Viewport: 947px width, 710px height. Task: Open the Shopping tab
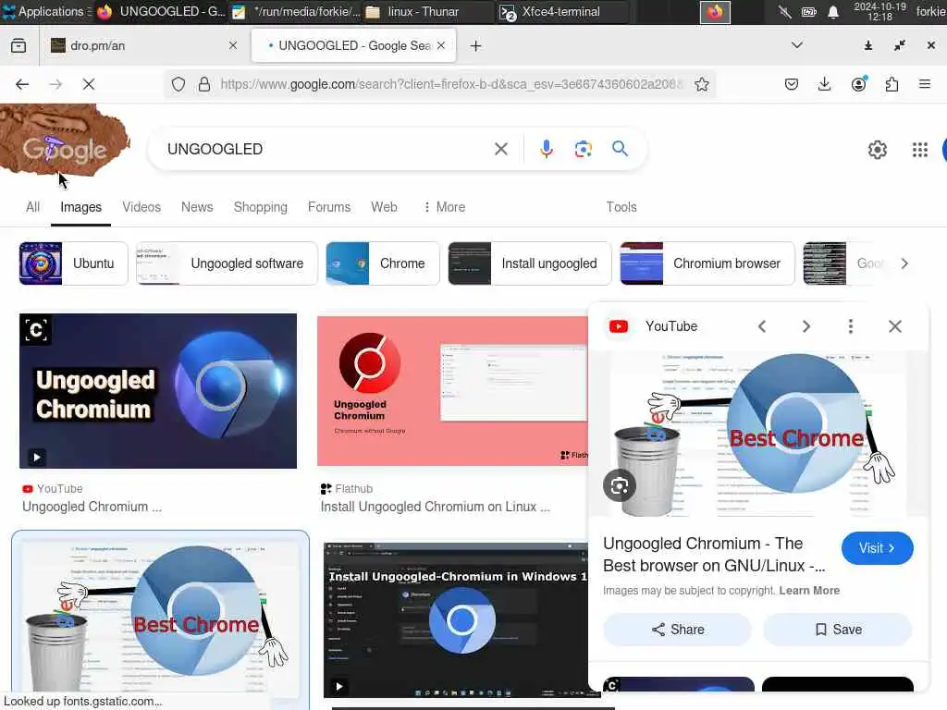[x=260, y=207]
